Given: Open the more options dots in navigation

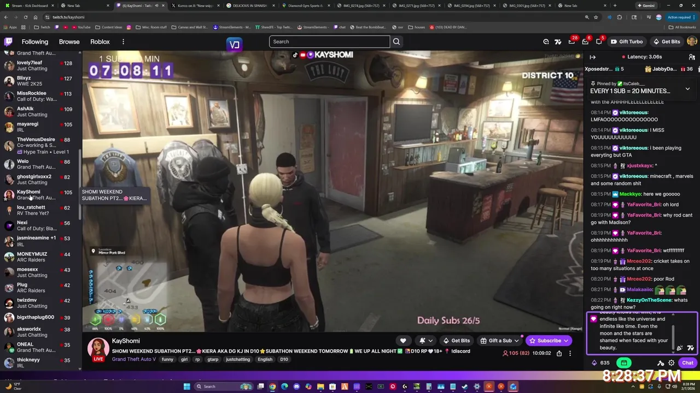Looking at the screenshot, I should pos(123,41).
